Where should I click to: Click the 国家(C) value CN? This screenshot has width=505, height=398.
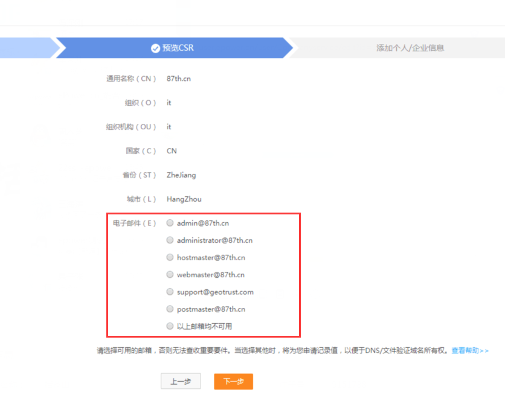coord(171,150)
